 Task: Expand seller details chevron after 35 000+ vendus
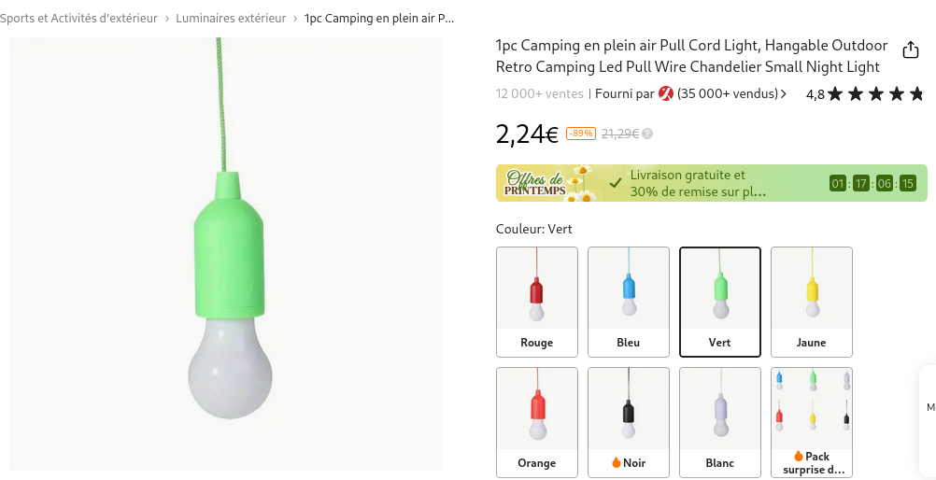(784, 93)
